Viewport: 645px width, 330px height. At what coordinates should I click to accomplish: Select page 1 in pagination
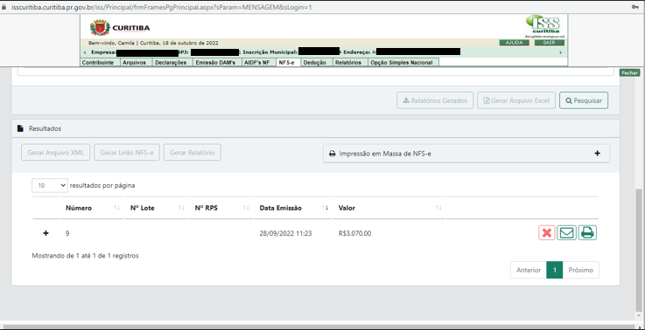pos(555,270)
